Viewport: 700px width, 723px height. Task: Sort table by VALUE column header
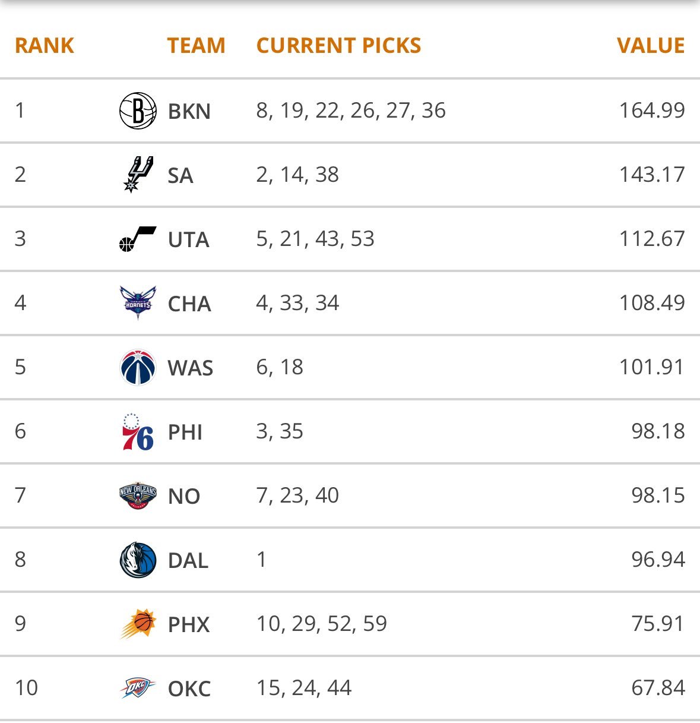(651, 46)
